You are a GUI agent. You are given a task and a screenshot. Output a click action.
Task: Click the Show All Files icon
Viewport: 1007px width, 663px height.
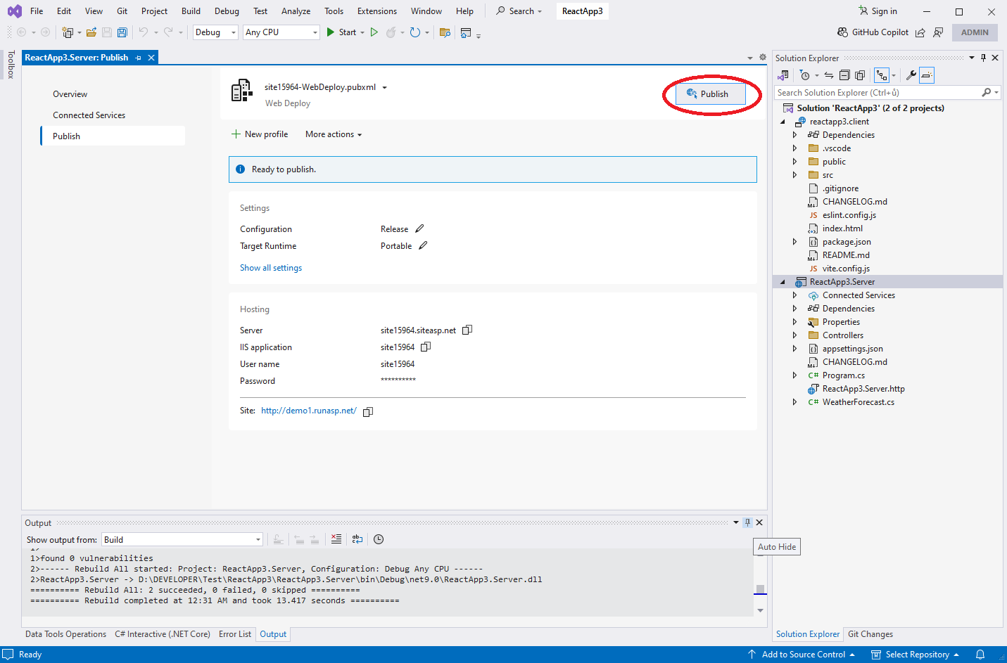click(x=860, y=75)
